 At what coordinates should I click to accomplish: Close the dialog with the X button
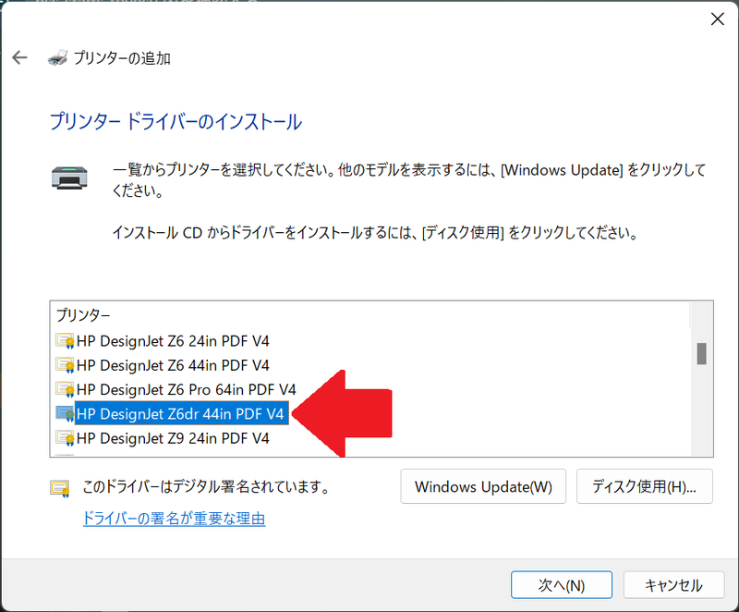click(x=718, y=19)
